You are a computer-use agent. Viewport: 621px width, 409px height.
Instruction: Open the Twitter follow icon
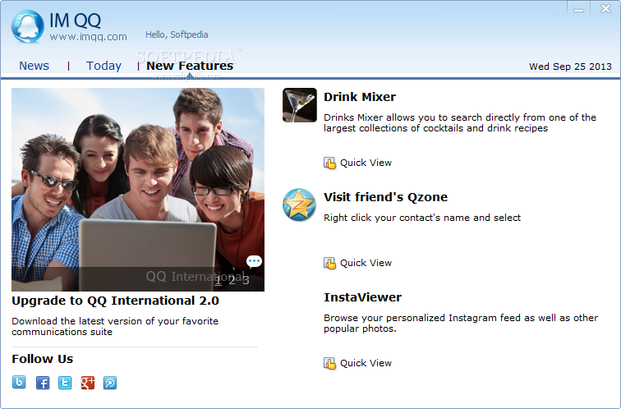point(65,383)
